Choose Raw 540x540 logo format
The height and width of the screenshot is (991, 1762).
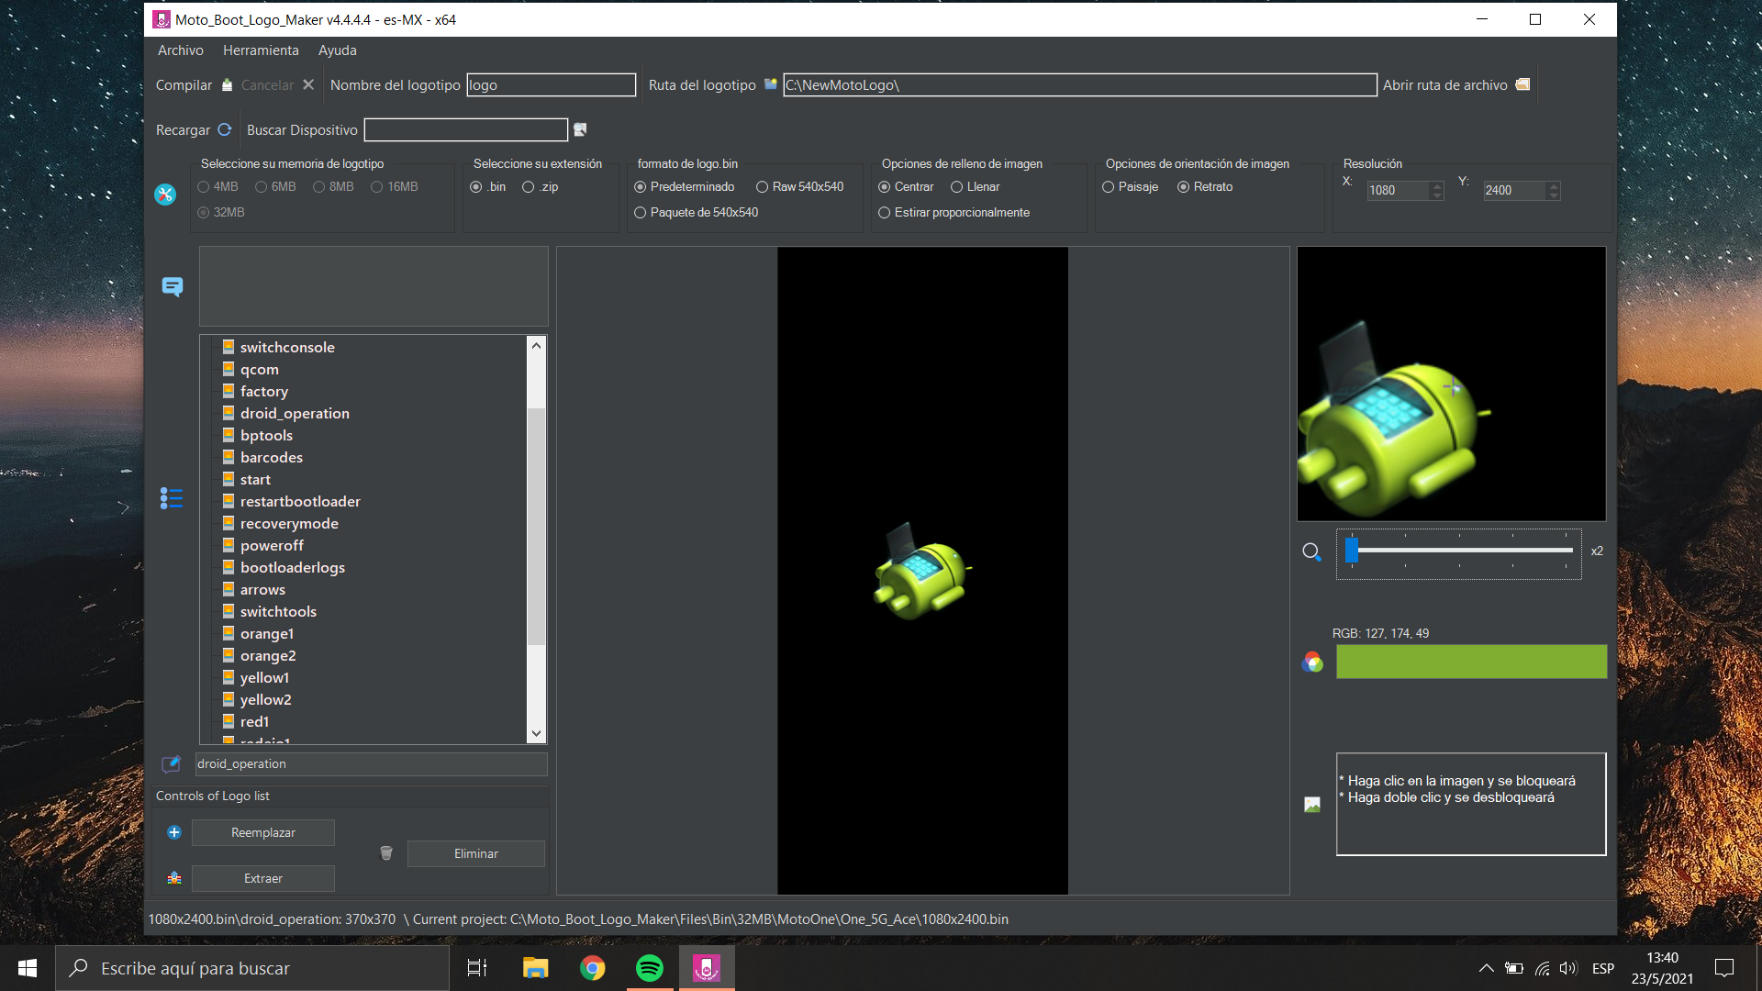point(762,187)
